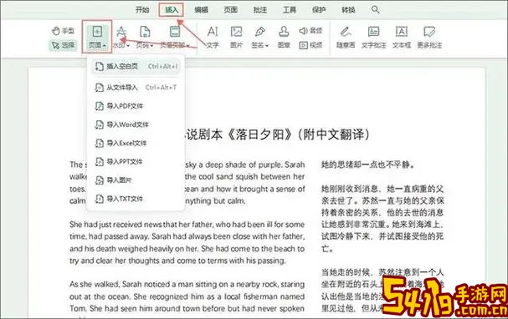Click the line 她的思绪却一点也不平静
Image resolution: width=508 pixels, height=319 pixels.
point(368,165)
